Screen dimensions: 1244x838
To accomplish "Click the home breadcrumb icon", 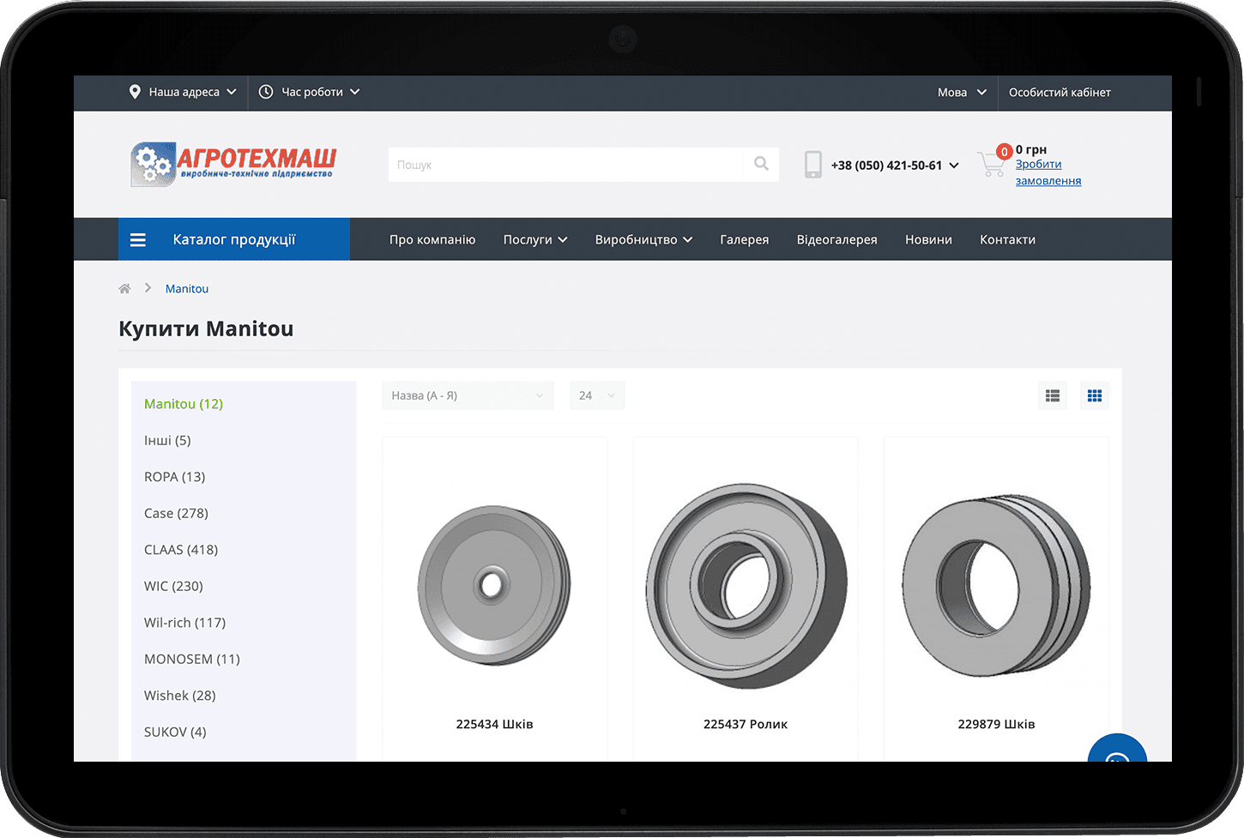I will (x=124, y=289).
